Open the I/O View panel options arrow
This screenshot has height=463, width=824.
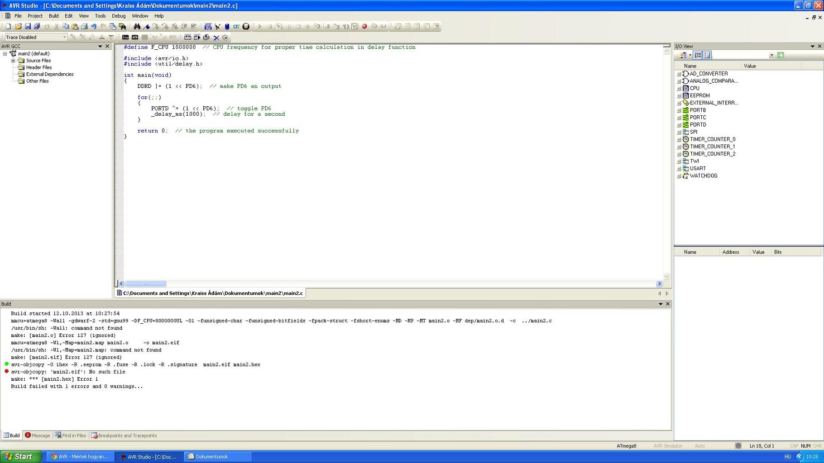(x=813, y=47)
